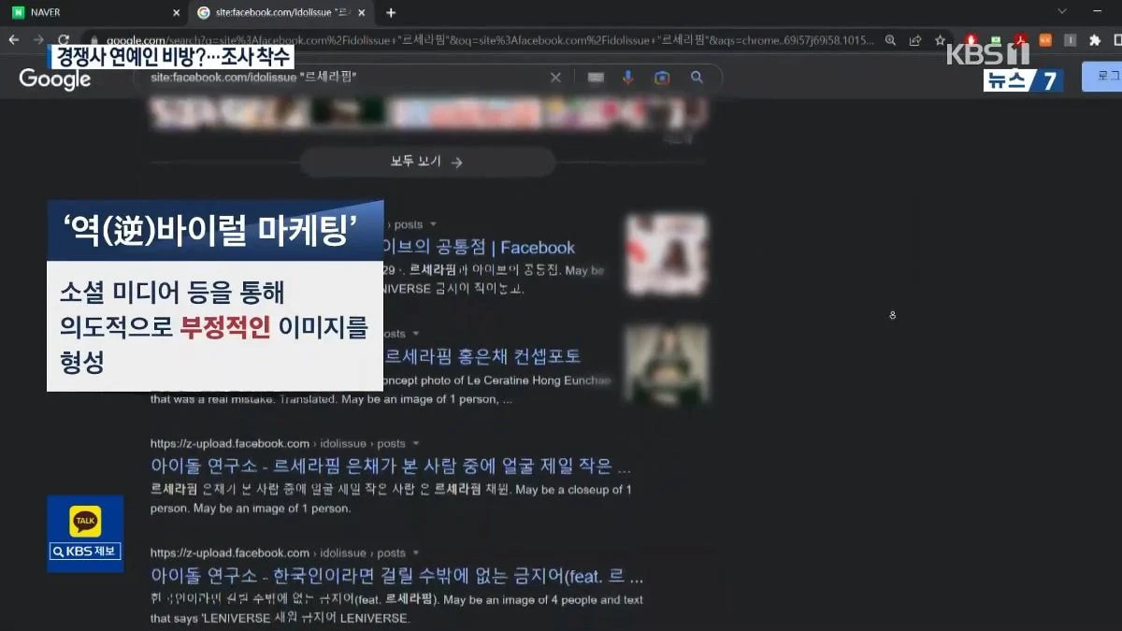Close the NAVER tab
Image resolution: width=1122 pixels, height=631 pixels.
coord(176,13)
